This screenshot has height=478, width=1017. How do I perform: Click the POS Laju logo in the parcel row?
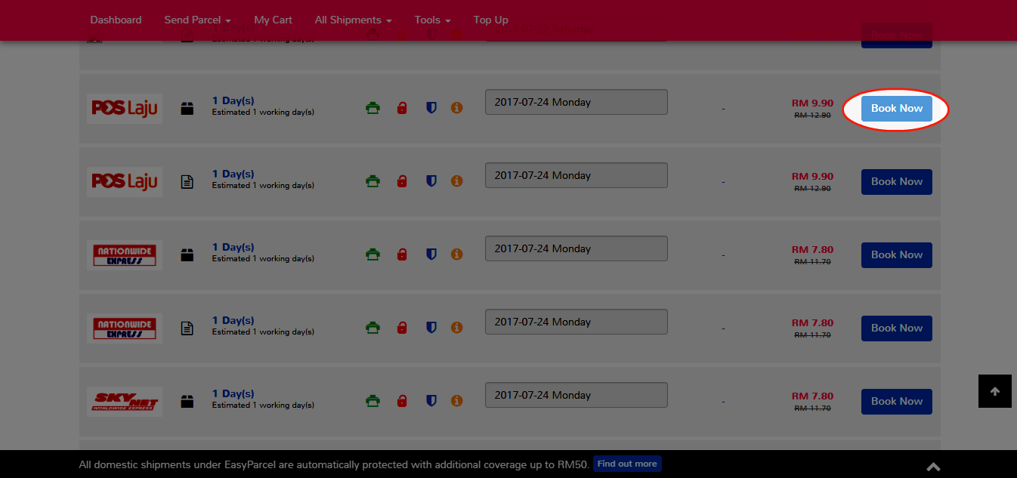pyautogui.click(x=125, y=109)
